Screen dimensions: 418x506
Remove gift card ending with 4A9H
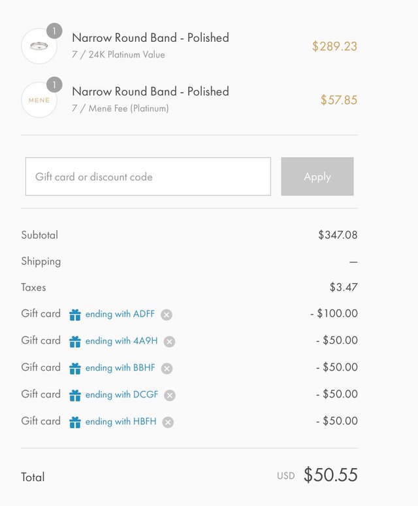point(169,341)
